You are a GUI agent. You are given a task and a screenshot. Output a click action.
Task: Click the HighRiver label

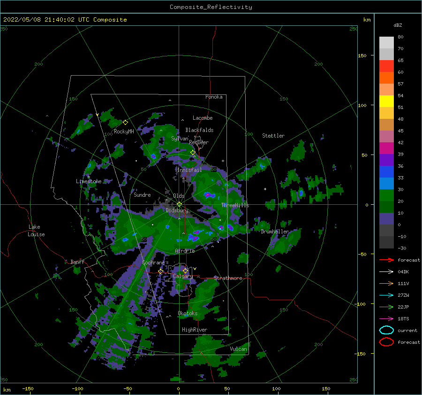(195, 330)
